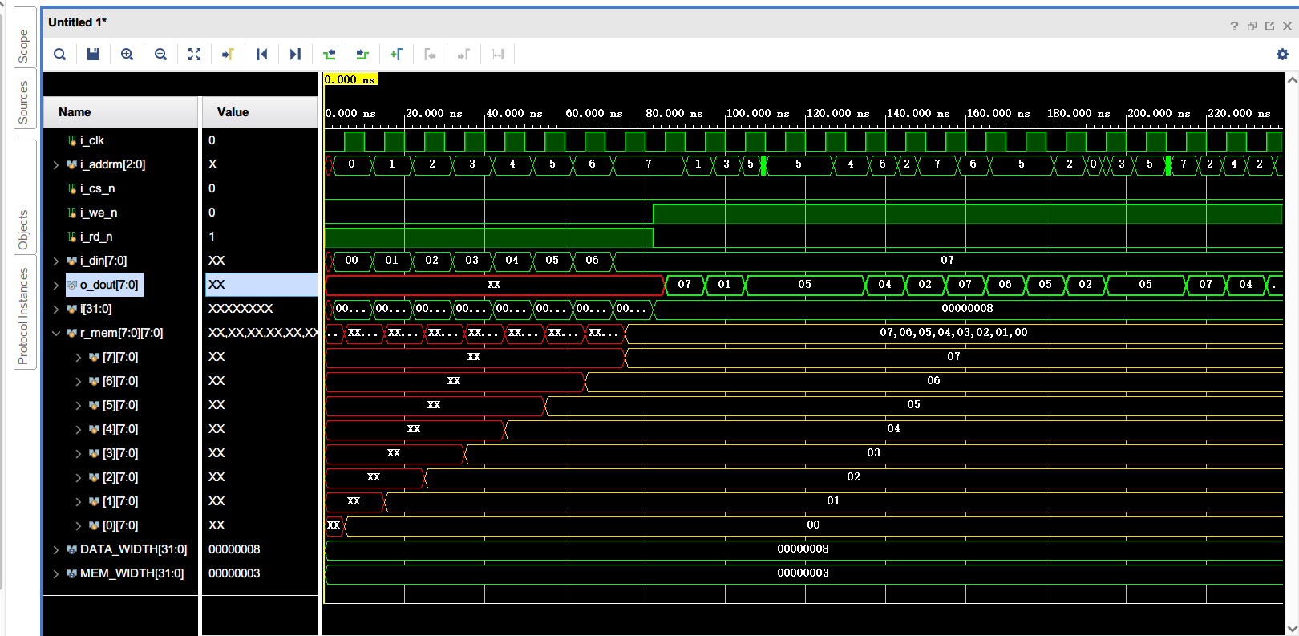Zoom out of the waveform
This screenshot has height=636, width=1299.
(160, 55)
